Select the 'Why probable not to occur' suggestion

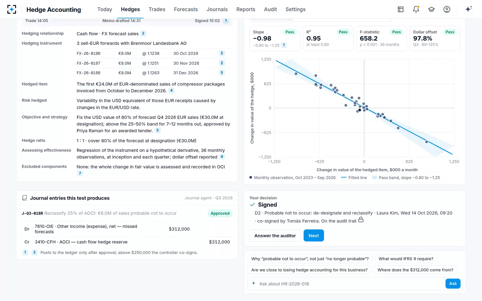(310, 259)
